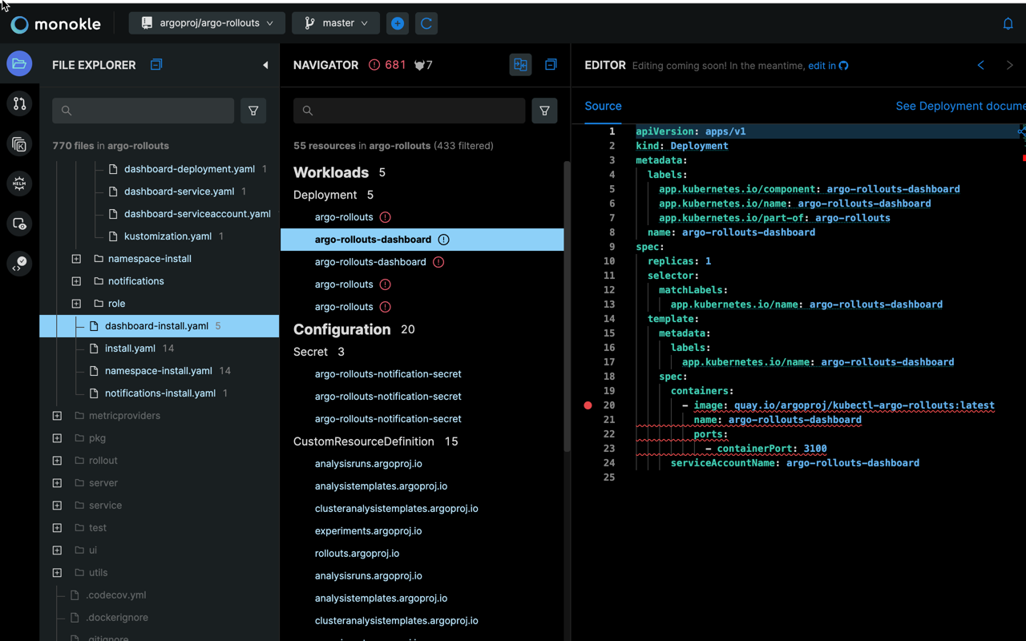Open the Helm panel in the sidebar
The width and height of the screenshot is (1026, 641).
19,183
